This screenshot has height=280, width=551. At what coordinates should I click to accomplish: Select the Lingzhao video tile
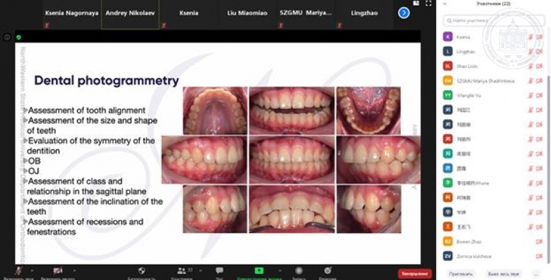[x=364, y=14]
